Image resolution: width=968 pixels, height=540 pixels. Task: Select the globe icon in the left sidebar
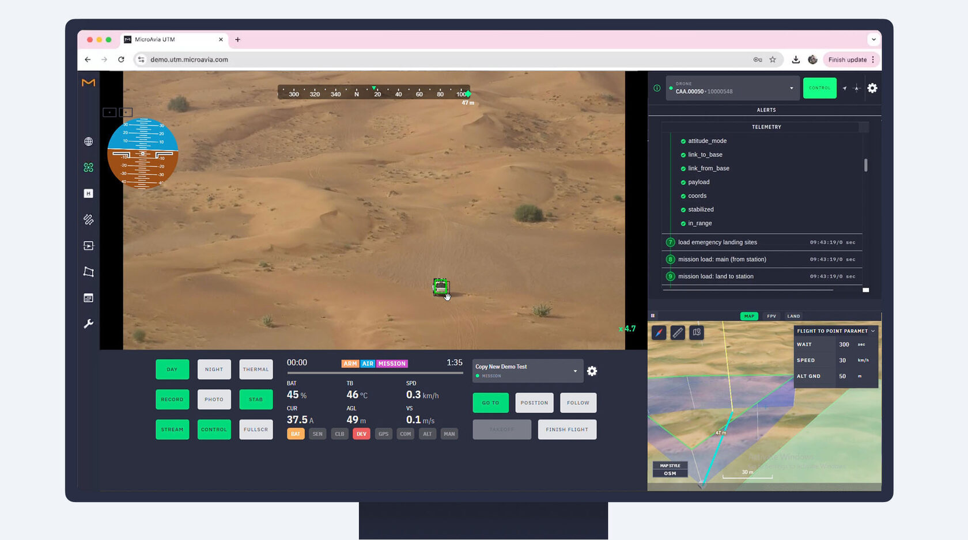pyautogui.click(x=88, y=141)
